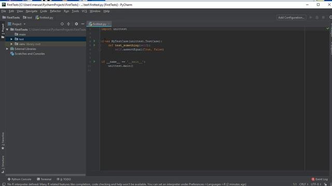
Task: Click the Project panel horizontal scrollbar
Action: (46, 175)
